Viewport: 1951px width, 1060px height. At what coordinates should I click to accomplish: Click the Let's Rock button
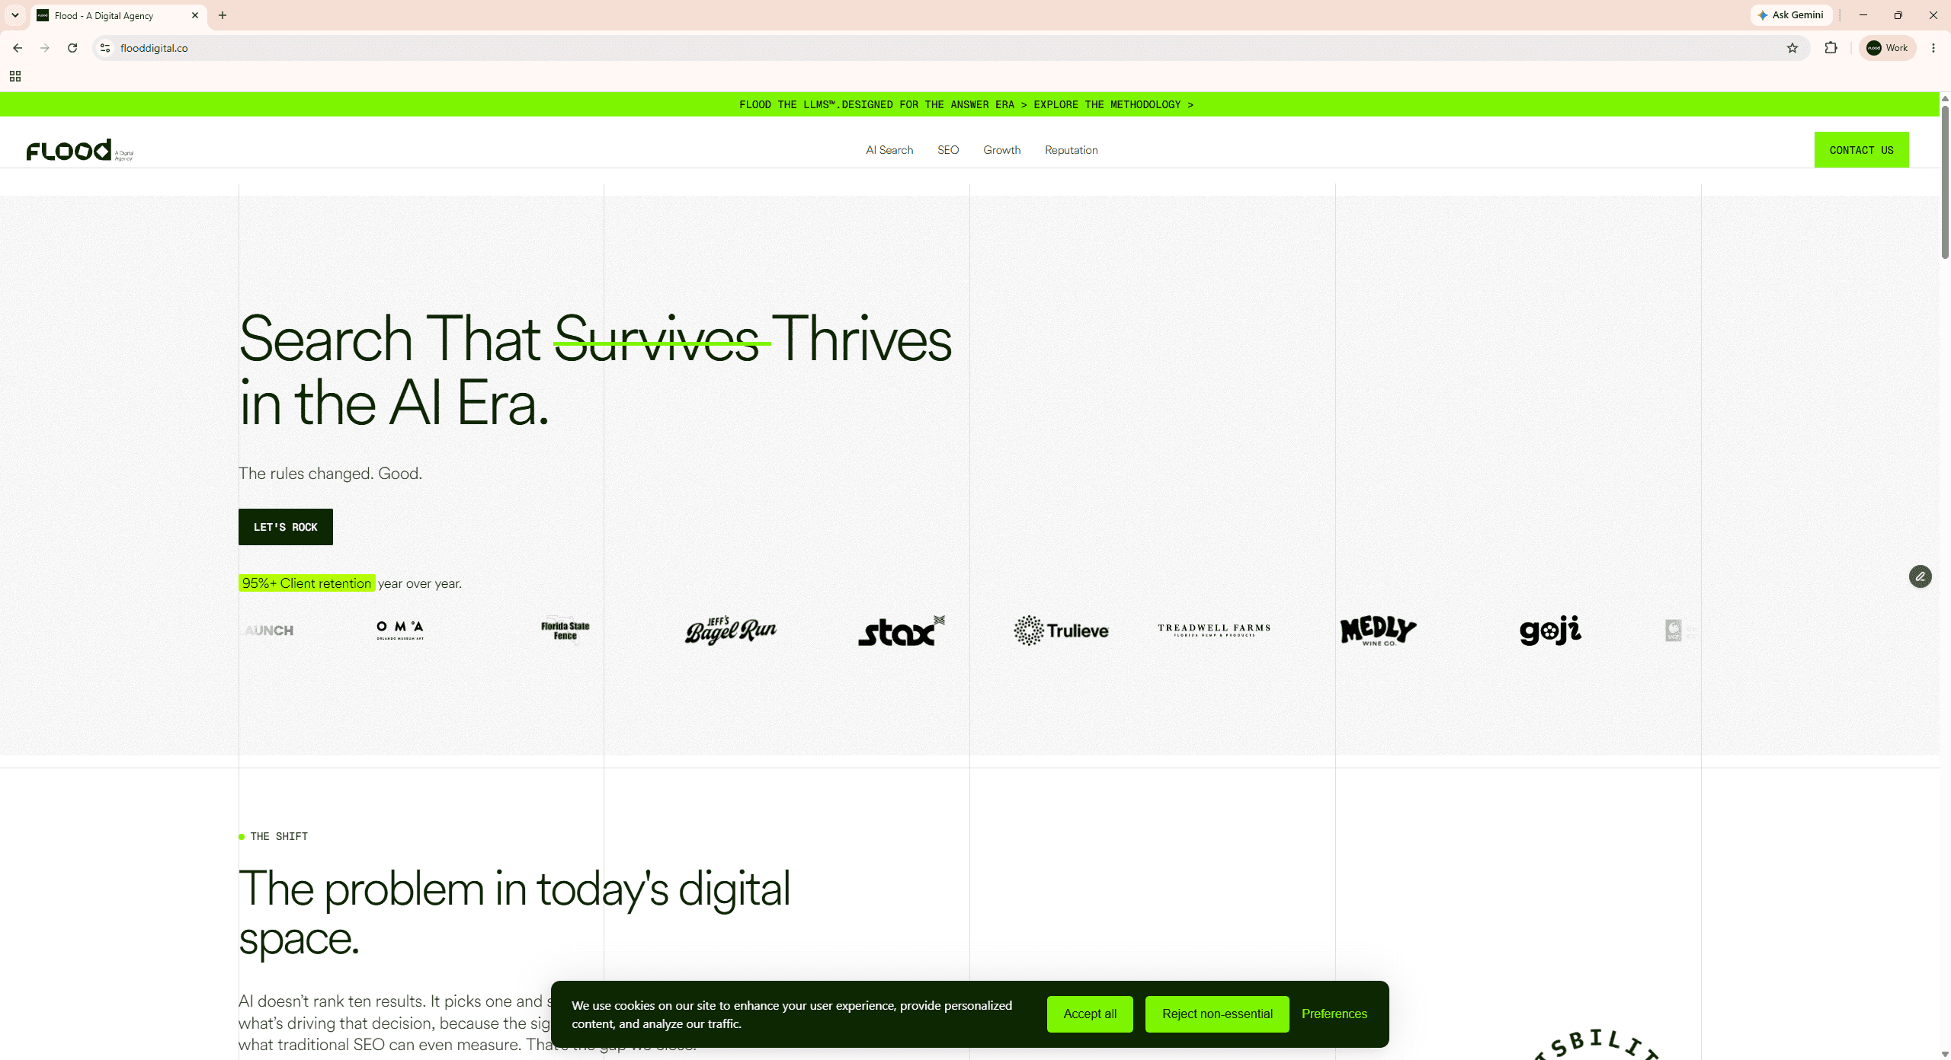tap(286, 527)
